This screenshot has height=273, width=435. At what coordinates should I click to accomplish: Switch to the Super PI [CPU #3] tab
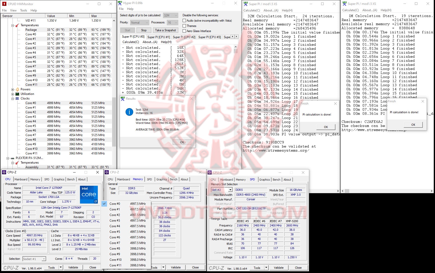pos(209,37)
